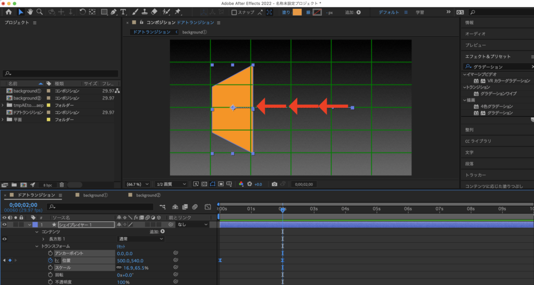Image resolution: width=534 pixels, height=285 pixels.
Task: Click the 位置 value 500.0,540.0
Action: tap(130, 261)
